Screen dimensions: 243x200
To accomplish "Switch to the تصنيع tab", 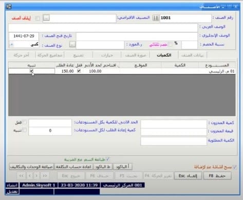I will (x=78, y=55).
